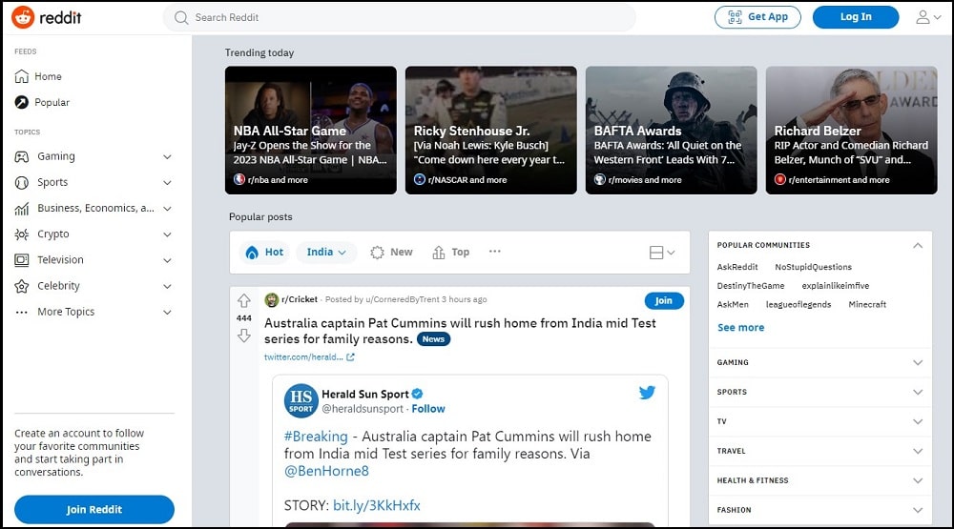Click See more communities link
The height and width of the screenshot is (529, 954).
tap(740, 328)
